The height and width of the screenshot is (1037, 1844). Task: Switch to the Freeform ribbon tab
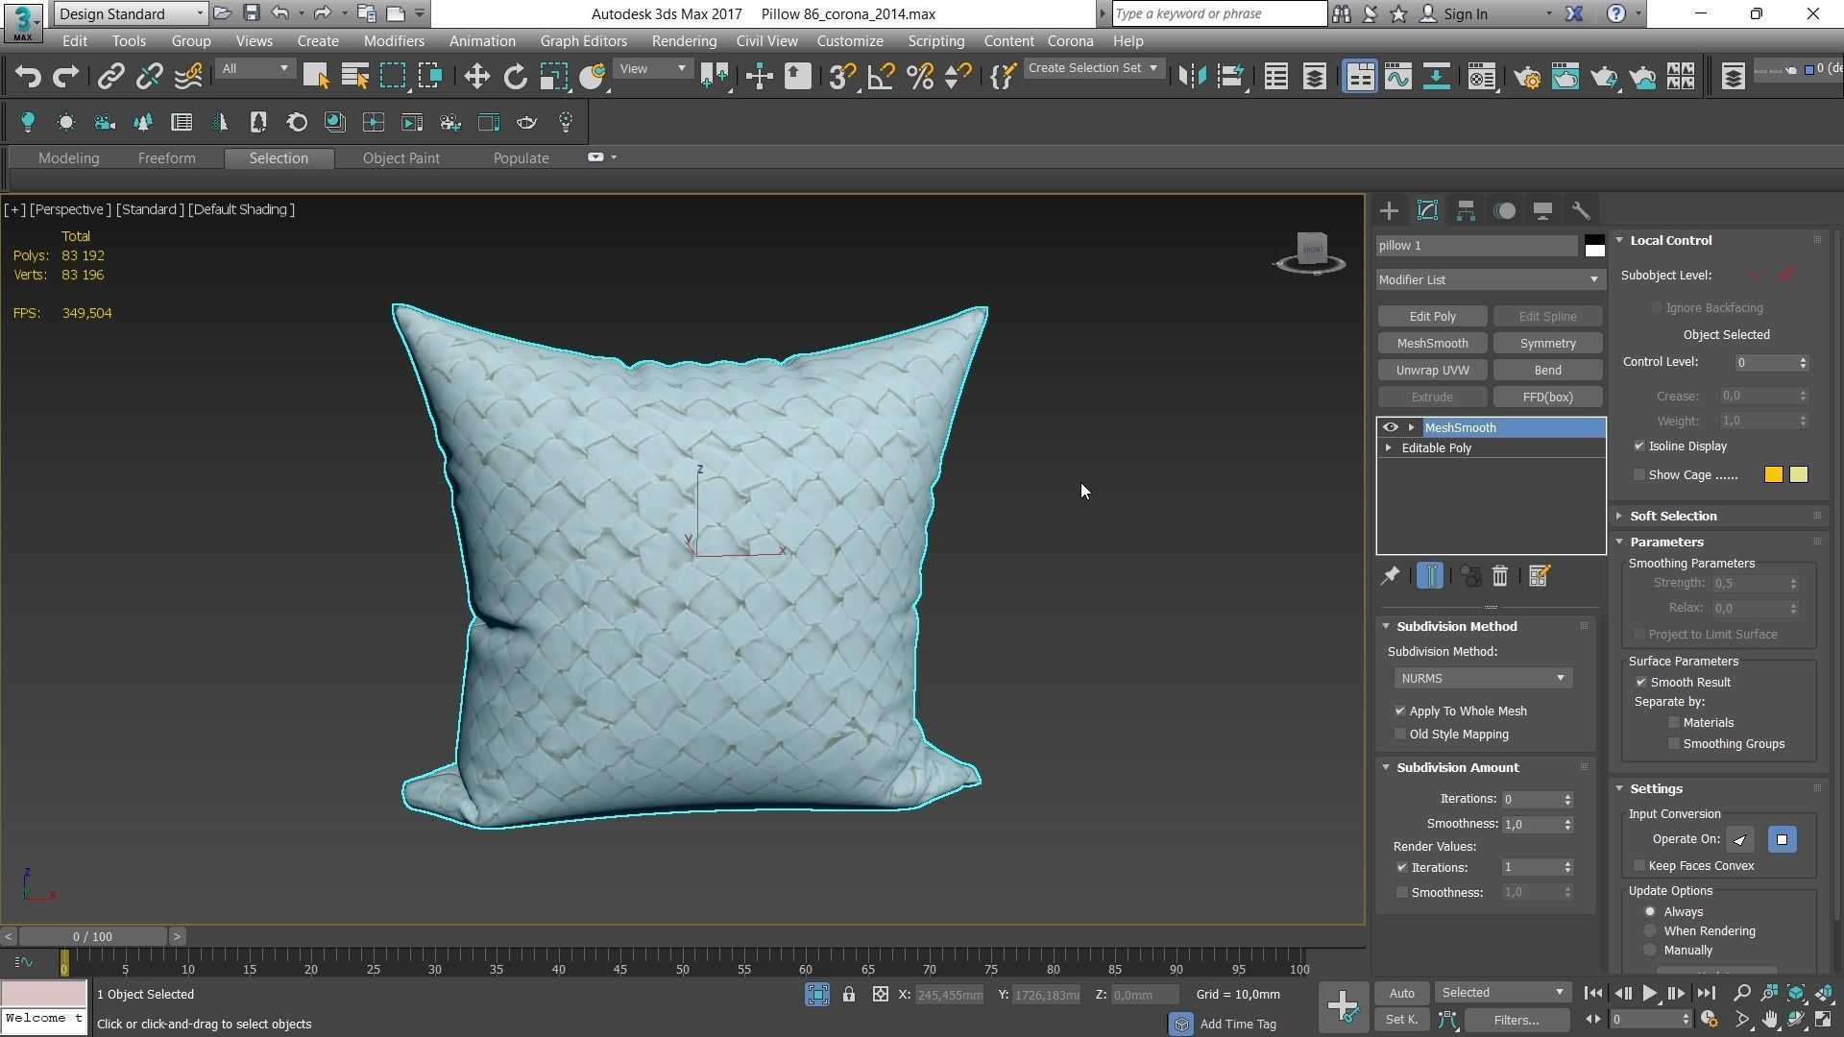166,158
